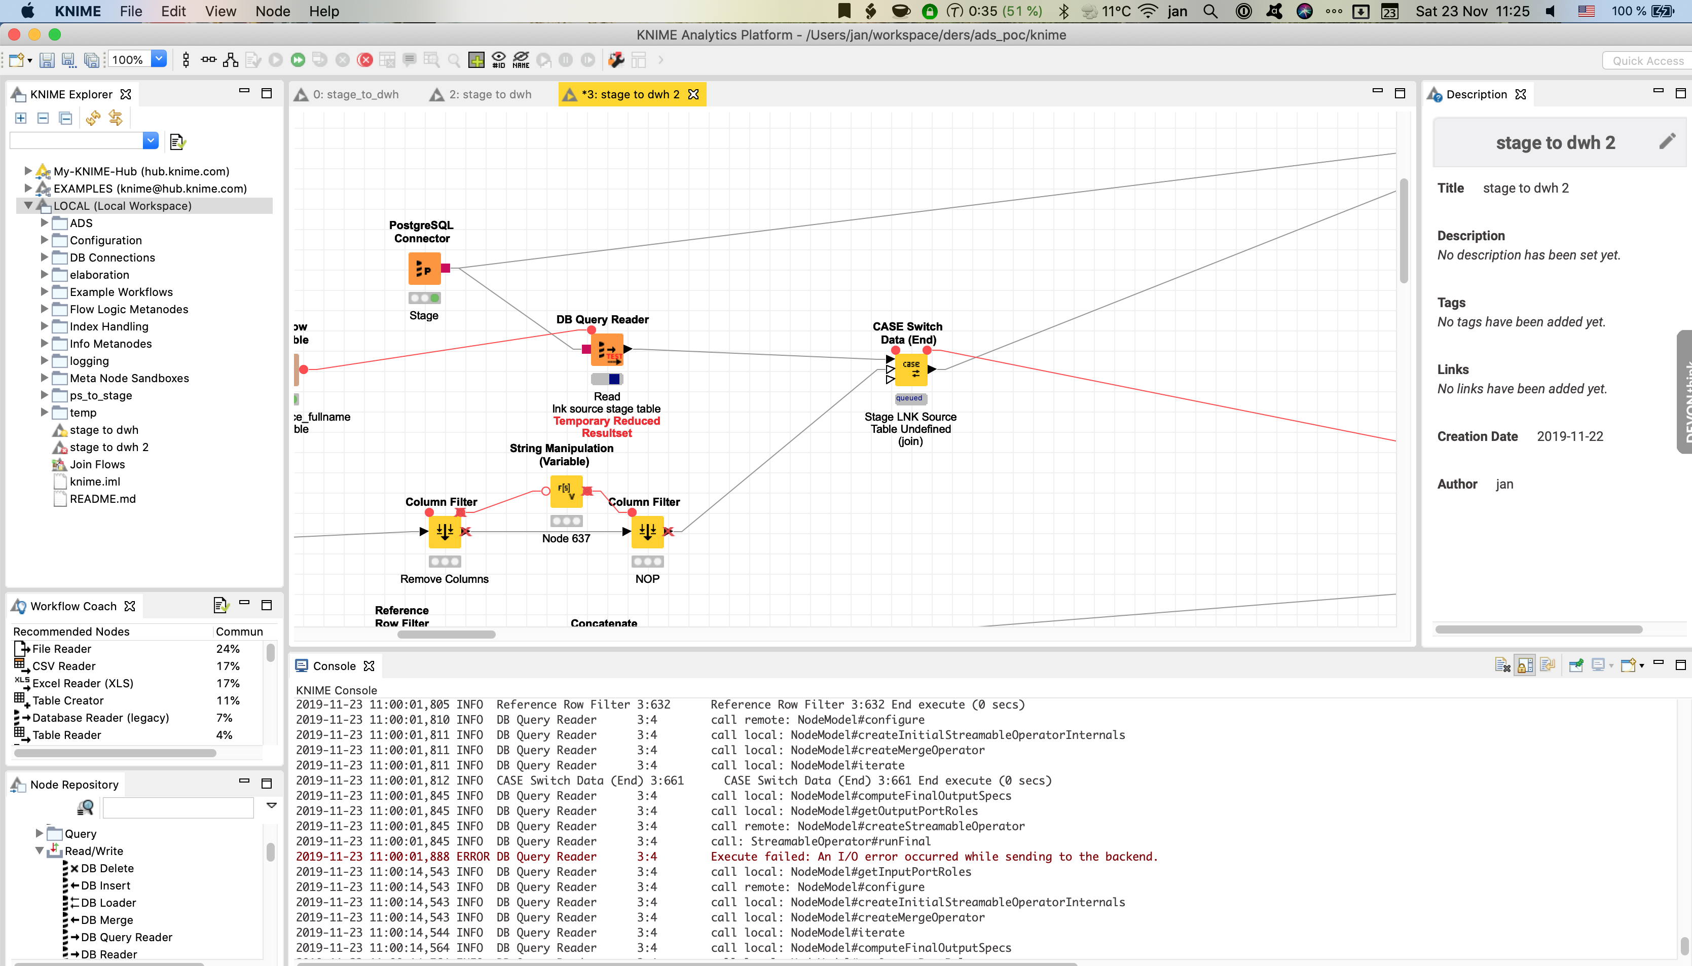
Task: Open the zoom level dropdown
Action: click(x=159, y=59)
